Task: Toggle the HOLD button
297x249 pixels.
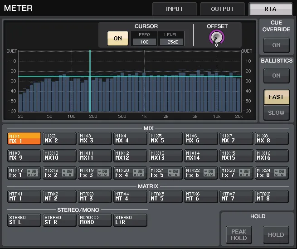Action: [276, 235]
